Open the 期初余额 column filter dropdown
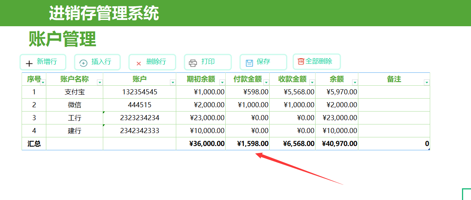This screenshot has width=471, height=200. pyautogui.click(x=222, y=82)
